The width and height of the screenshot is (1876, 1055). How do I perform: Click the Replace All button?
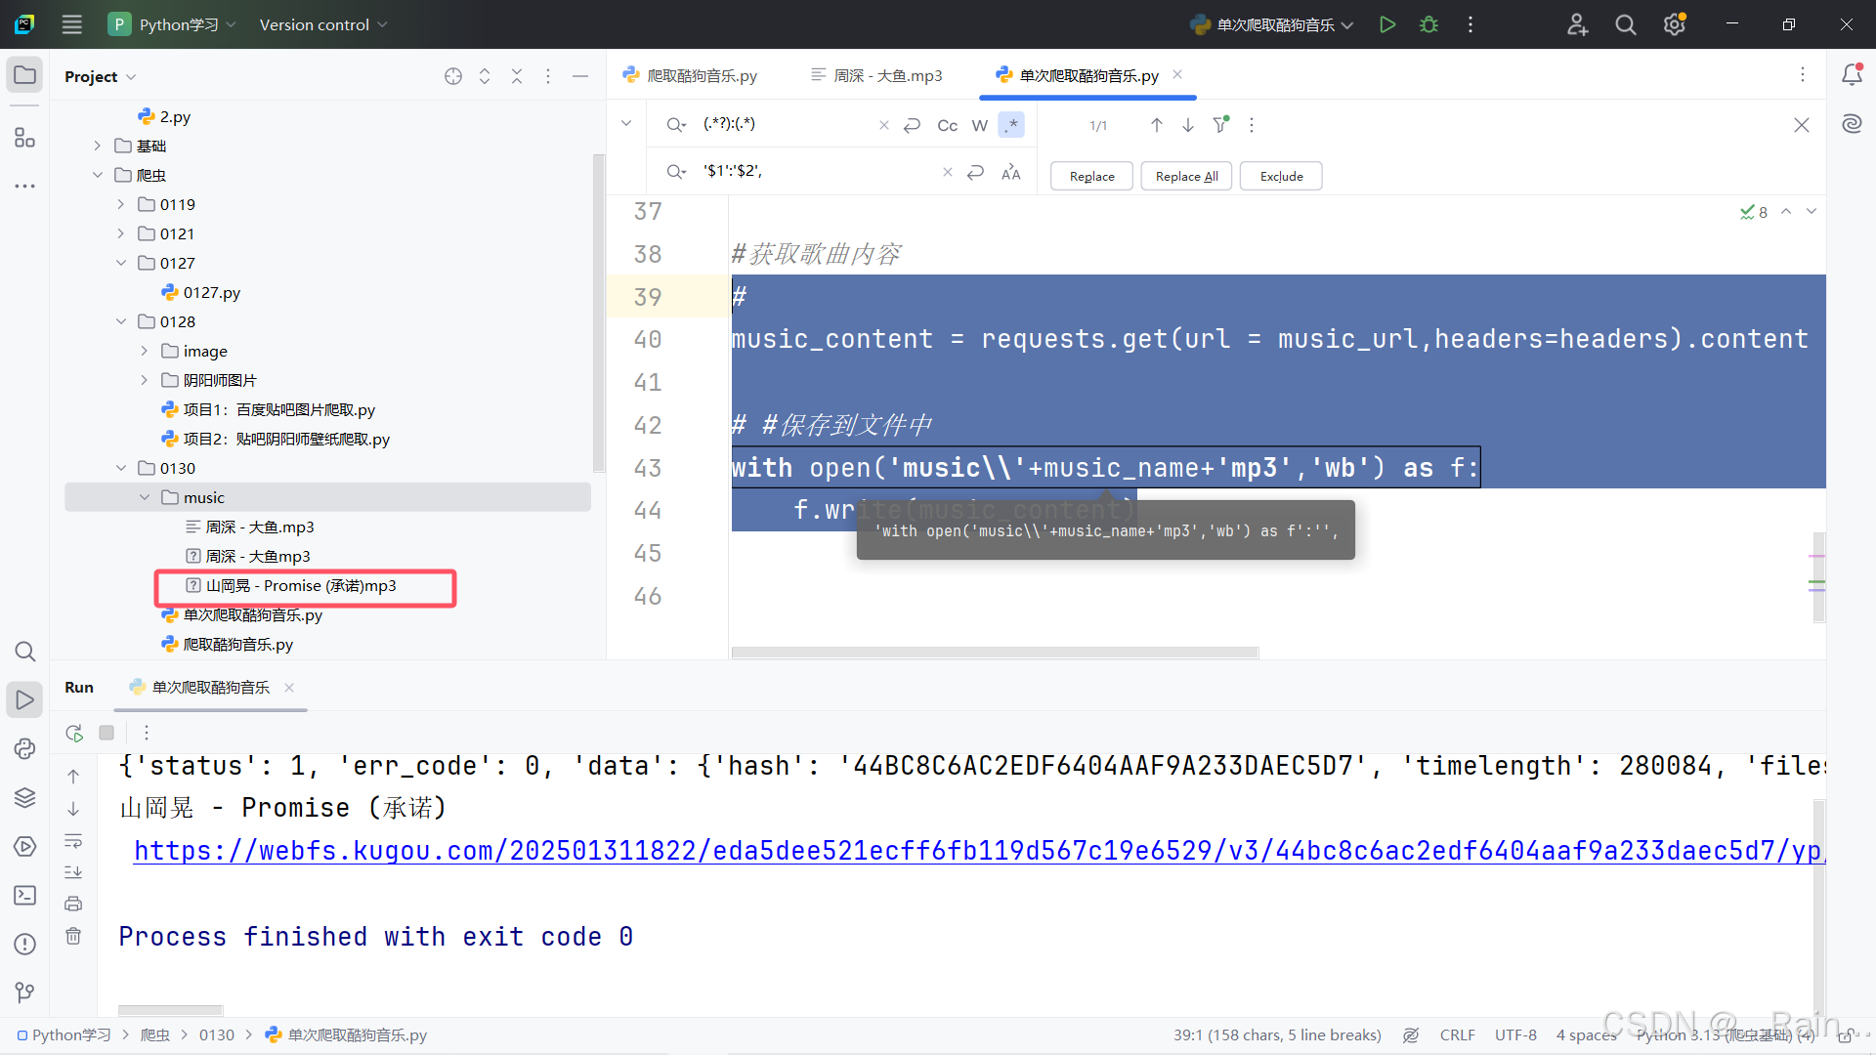(x=1186, y=176)
